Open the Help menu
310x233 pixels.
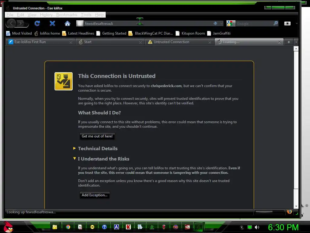99,15
